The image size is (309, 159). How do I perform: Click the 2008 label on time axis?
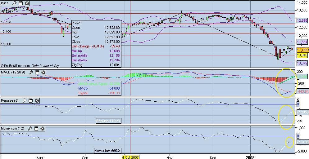pyautogui.click(x=250, y=157)
